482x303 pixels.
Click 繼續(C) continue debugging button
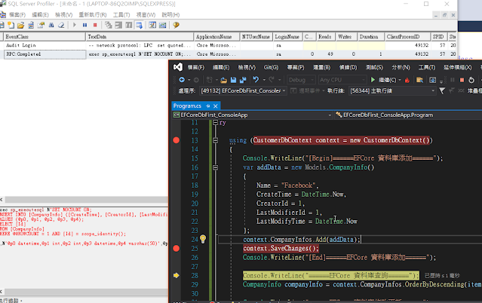(x=384, y=80)
